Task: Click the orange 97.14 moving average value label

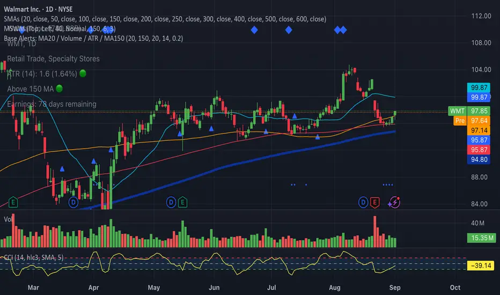Action: 479,130
